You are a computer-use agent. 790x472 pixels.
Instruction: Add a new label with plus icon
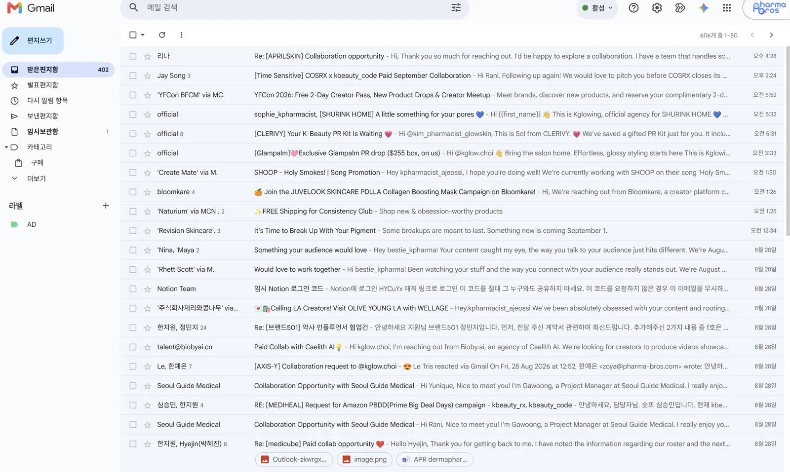pos(106,206)
